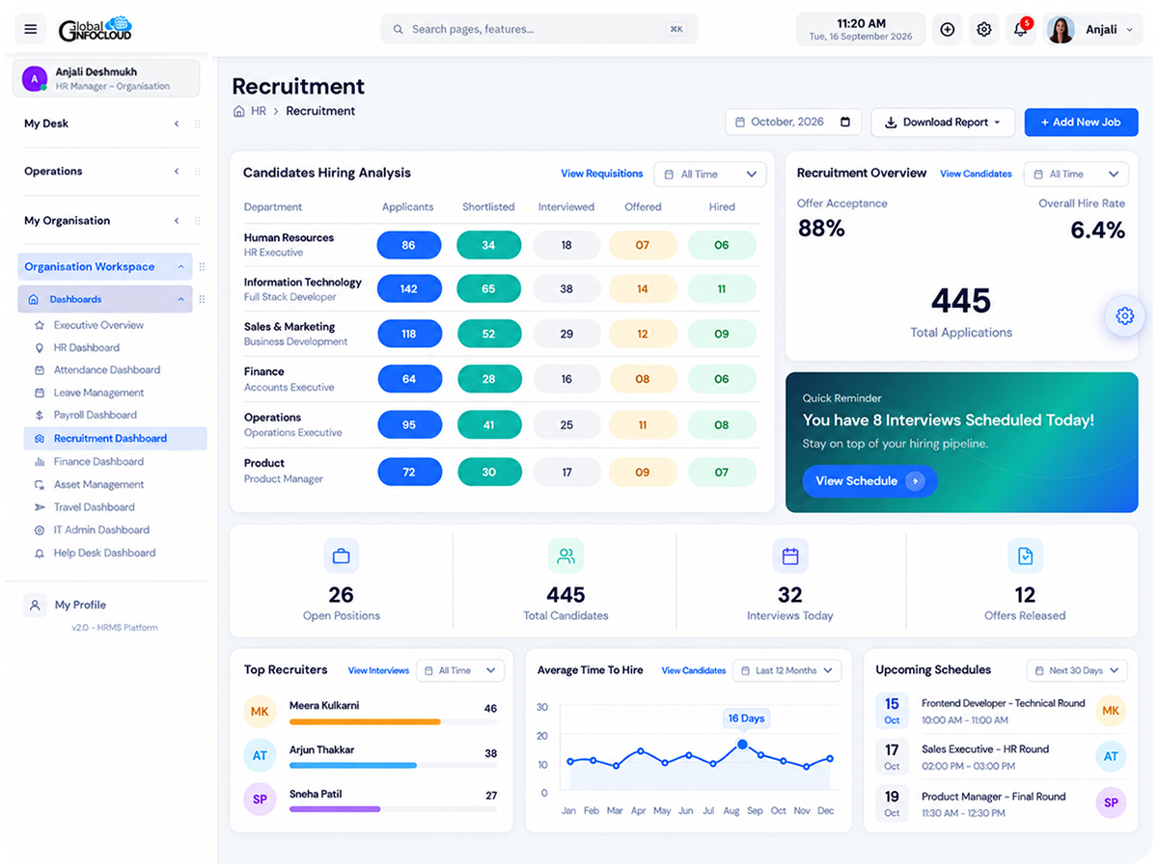Open user dropdown arrow next to Anjali
The width and height of the screenshot is (1158, 868).
1130,30
